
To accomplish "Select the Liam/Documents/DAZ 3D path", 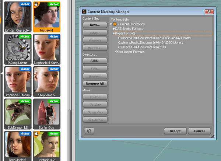I will (142, 47).
